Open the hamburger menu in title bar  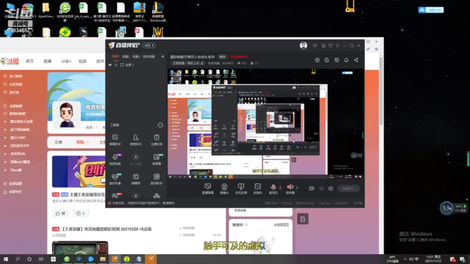pyautogui.click(x=337, y=46)
